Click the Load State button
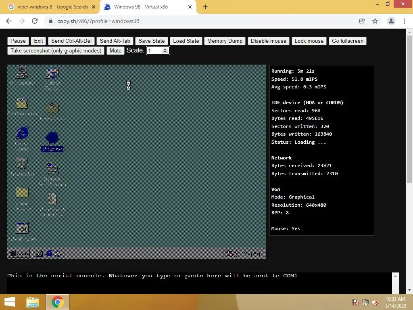The image size is (413, 310). pos(186,41)
